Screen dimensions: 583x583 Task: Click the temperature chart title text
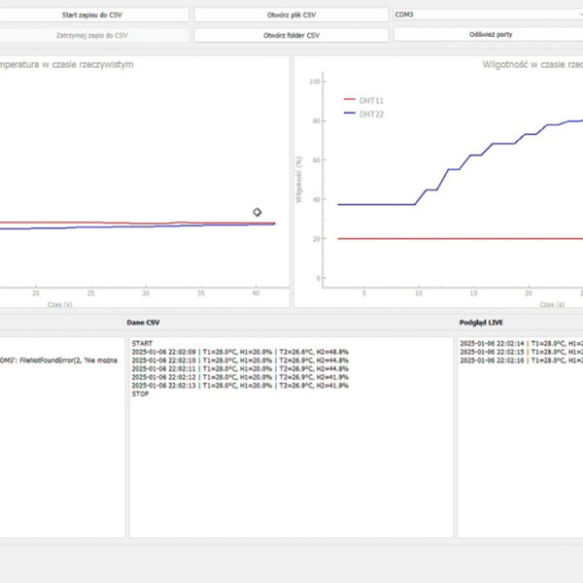coord(66,65)
